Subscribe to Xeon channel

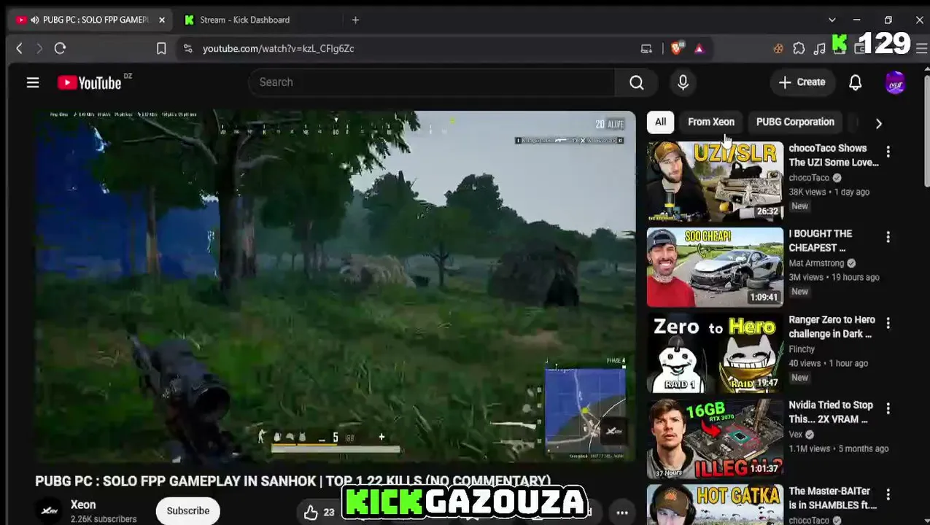coord(188,510)
